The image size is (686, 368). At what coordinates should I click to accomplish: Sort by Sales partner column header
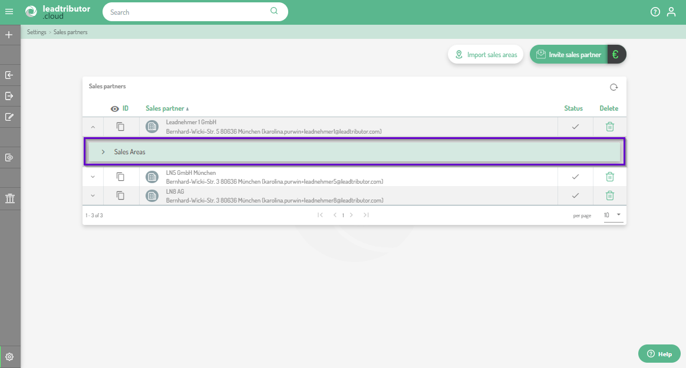[x=164, y=108]
